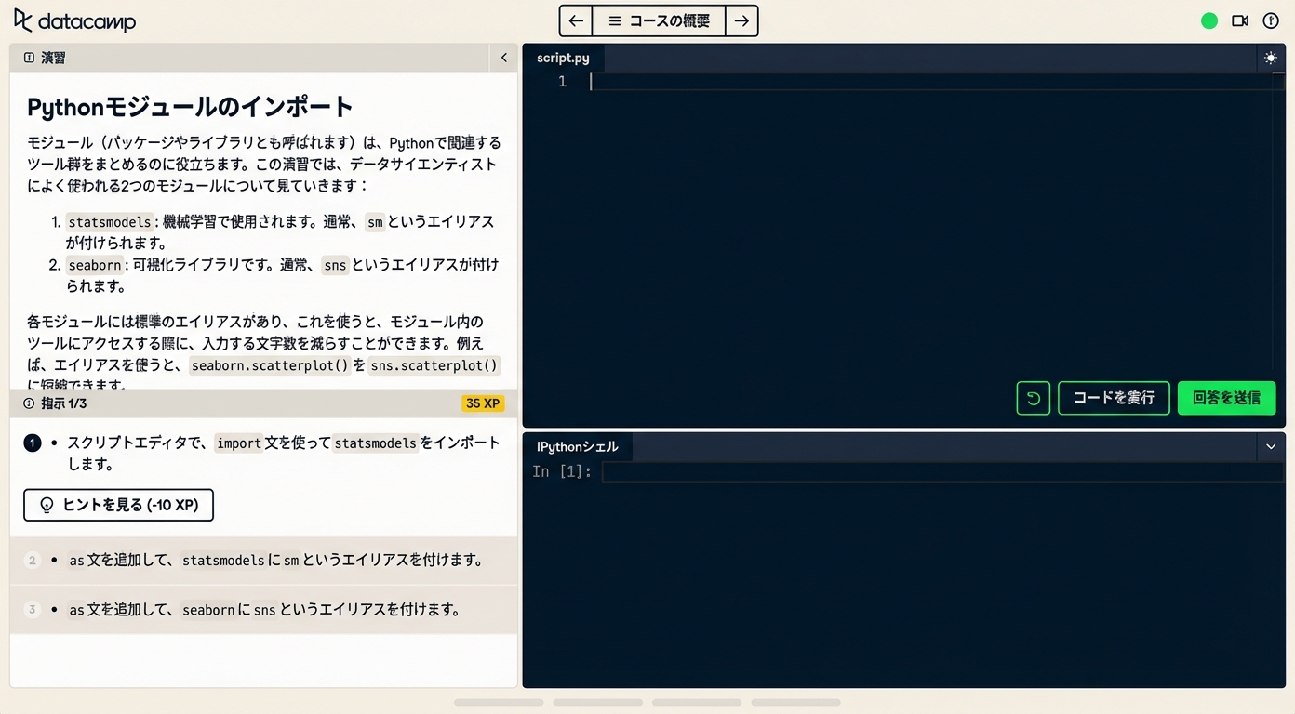Go to previous exercise arrow
This screenshot has height=714, width=1295.
click(x=576, y=20)
